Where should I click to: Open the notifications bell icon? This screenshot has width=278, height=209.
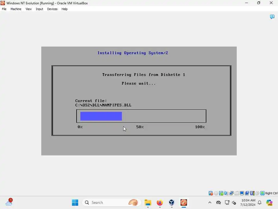[x=260, y=202]
